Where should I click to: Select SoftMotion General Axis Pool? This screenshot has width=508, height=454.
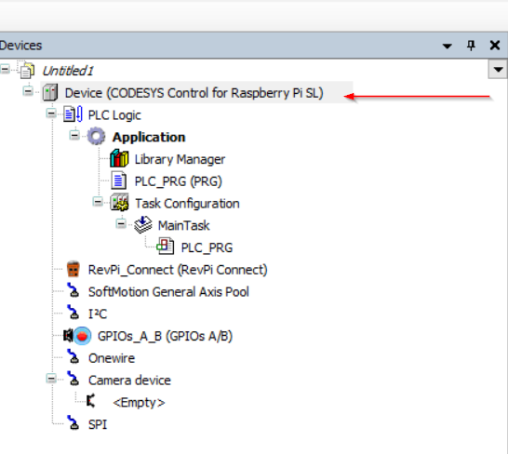[x=168, y=291]
